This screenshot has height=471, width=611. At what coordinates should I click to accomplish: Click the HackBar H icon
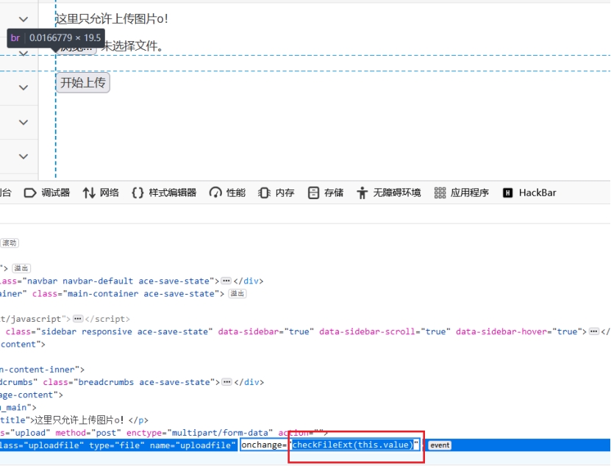click(507, 193)
